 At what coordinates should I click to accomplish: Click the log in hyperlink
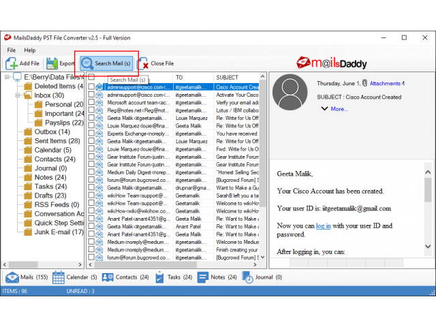324,225
